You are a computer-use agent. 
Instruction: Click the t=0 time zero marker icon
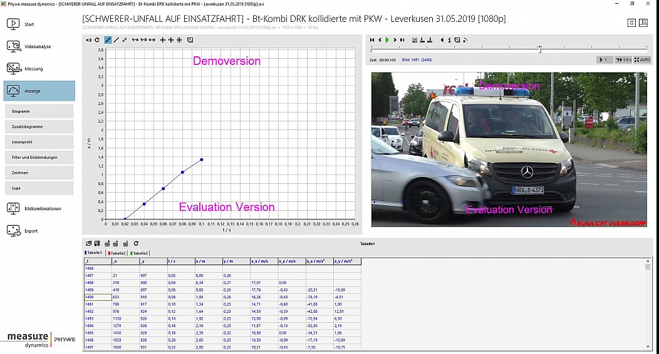click(x=415, y=40)
